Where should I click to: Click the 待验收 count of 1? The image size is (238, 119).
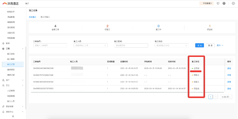pyautogui.click(x=210, y=26)
